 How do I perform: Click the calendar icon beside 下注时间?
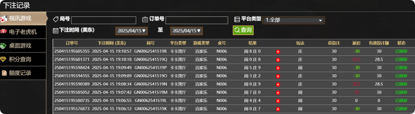click(56, 30)
